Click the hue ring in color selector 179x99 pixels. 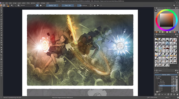pos(166,10)
